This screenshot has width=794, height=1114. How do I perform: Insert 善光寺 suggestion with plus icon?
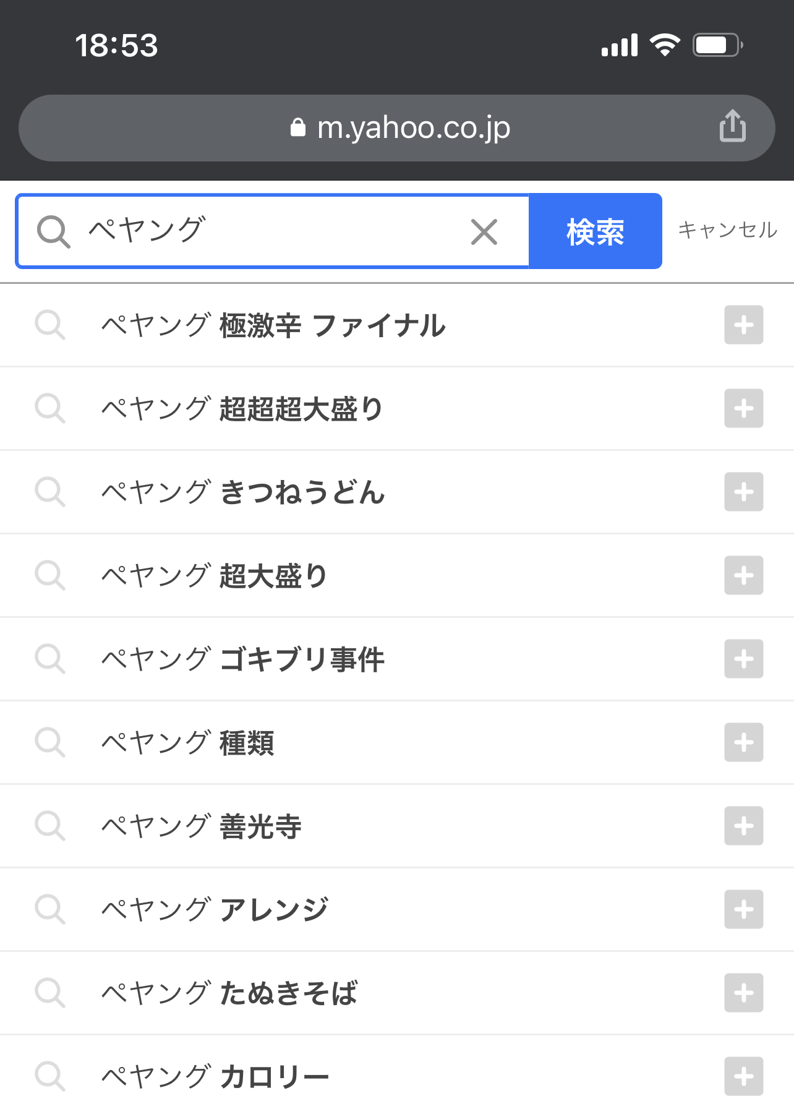(x=743, y=826)
